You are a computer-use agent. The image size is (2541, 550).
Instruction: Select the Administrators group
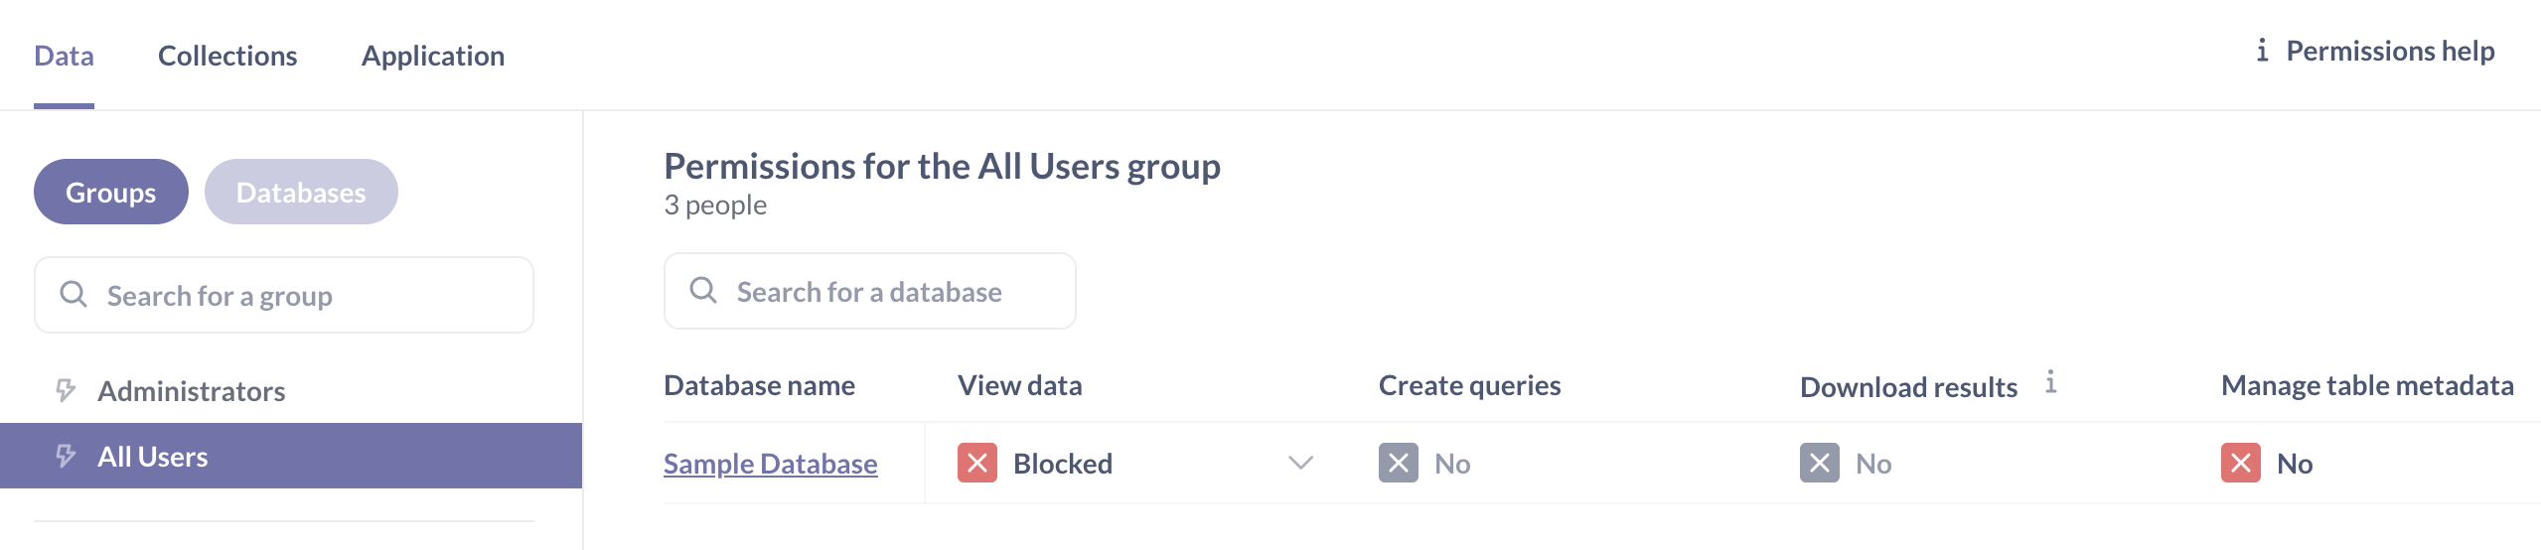191,391
